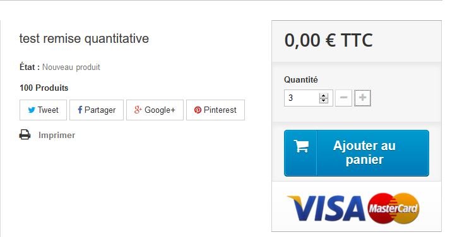Viewport: 450px width, 237px height.
Task: Share via the Pinterest button
Action: coord(215,110)
